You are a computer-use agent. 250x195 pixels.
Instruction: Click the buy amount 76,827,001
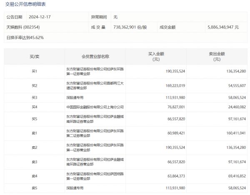[173, 107]
